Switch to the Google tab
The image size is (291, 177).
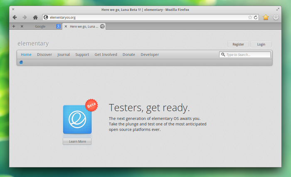click(x=40, y=26)
